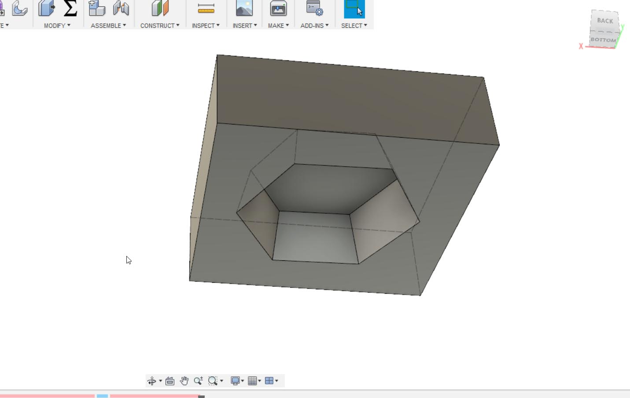Screen dimensions: 630x398
Task: Open the MAKE dropdown menu
Action: [278, 26]
